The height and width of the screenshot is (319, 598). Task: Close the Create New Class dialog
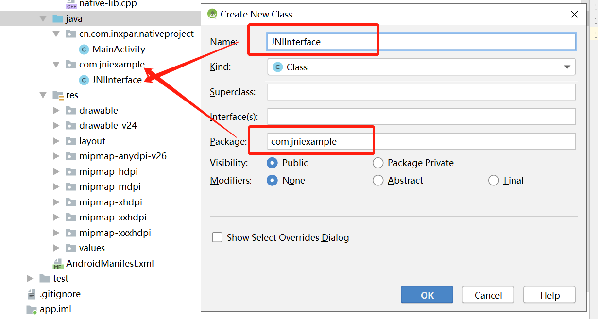pos(575,15)
